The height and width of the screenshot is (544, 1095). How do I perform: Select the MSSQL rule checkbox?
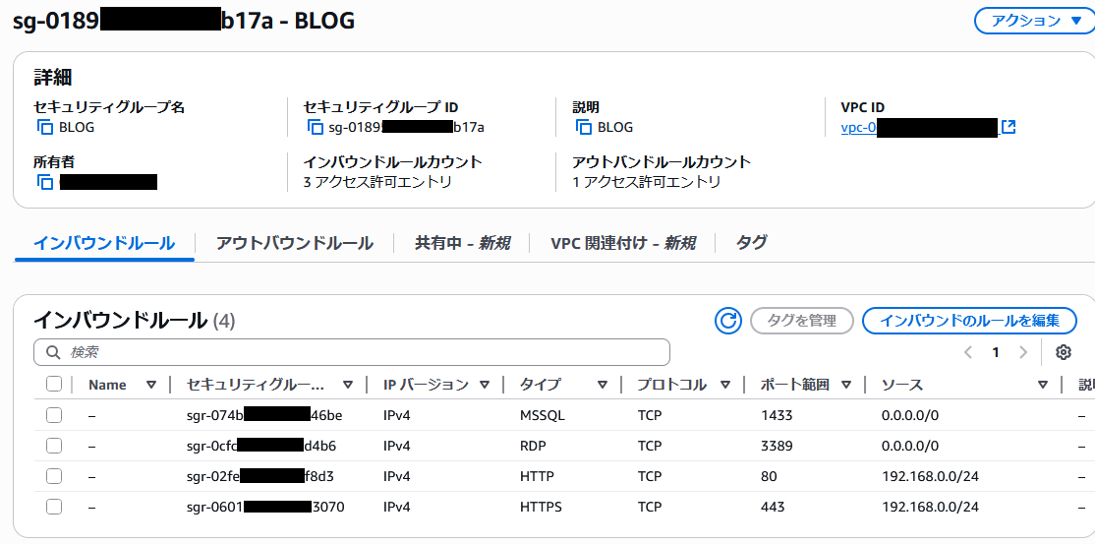(54, 415)
